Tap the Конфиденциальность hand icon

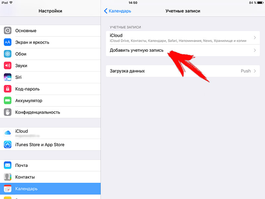[x=8, y=112]
